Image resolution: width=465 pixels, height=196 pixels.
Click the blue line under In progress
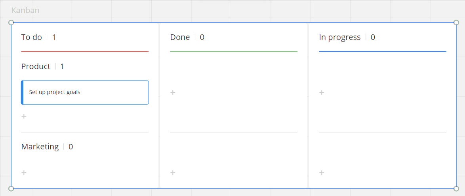coord(383,51)
